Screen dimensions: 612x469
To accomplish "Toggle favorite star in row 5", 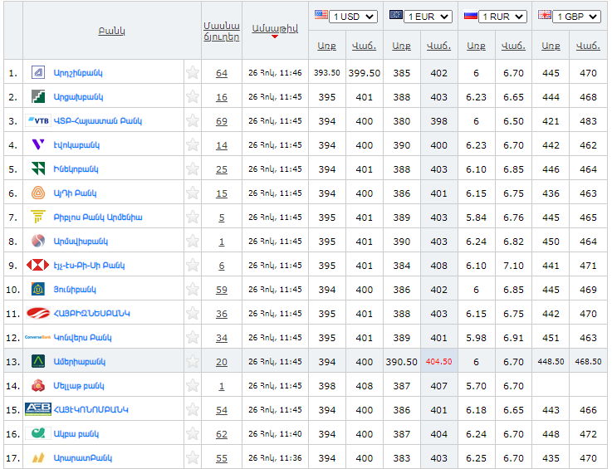I will (x=193, y=169).
